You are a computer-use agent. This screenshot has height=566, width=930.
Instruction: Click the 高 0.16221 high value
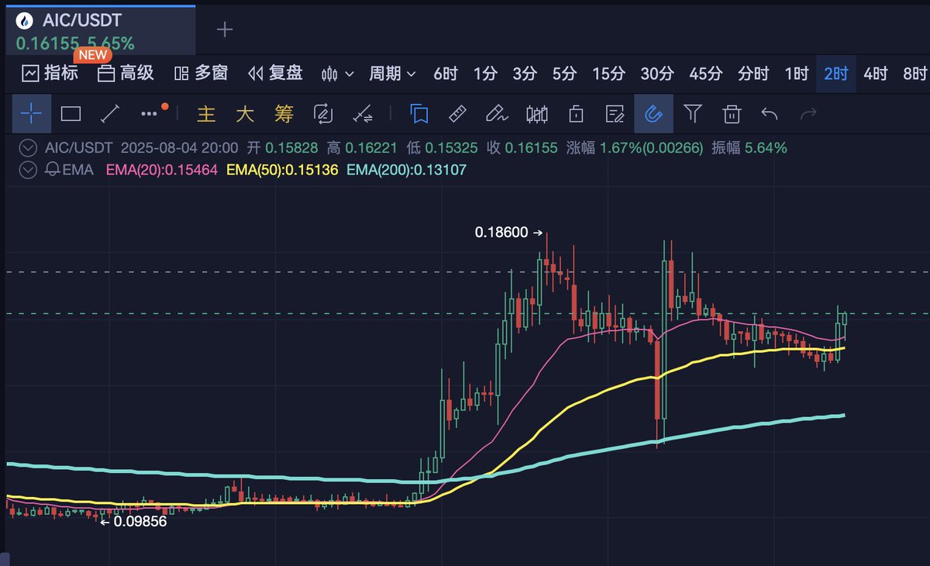point(363,147)
